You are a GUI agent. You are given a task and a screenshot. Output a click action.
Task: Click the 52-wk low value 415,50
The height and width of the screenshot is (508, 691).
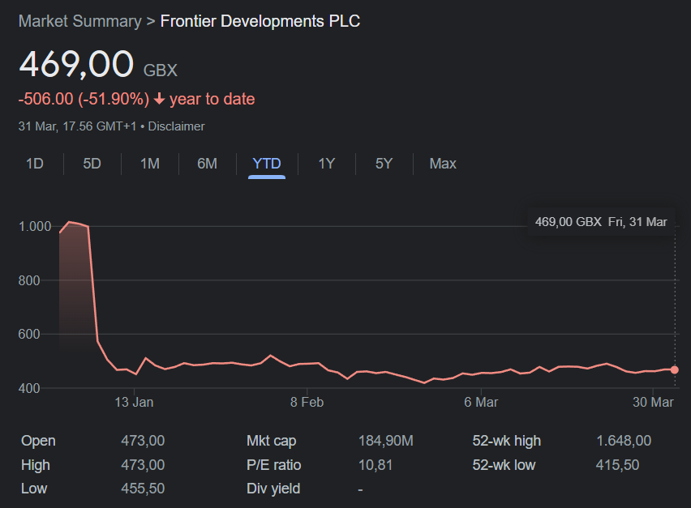(617, 465)
